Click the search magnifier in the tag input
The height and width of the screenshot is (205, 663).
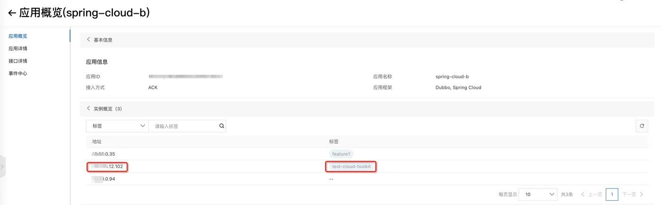coord(221,126)
